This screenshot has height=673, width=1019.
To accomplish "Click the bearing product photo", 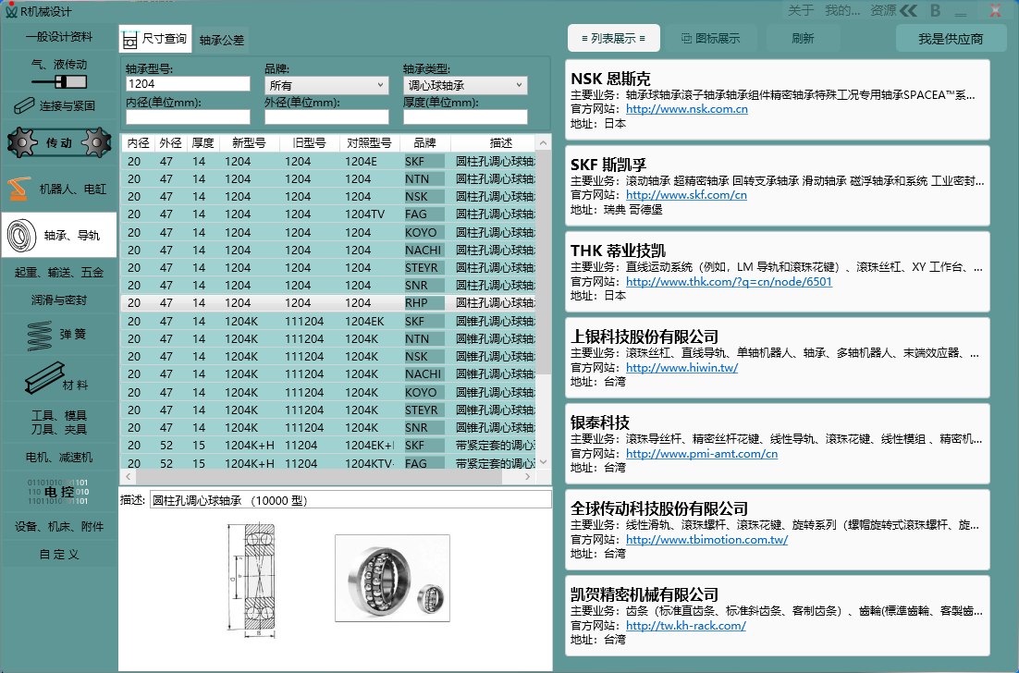I will click(x=392, y=578).
